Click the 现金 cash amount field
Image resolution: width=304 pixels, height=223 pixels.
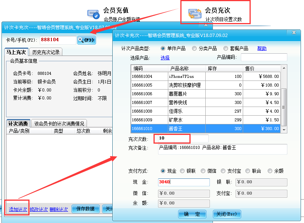click(x=184, y=182)
